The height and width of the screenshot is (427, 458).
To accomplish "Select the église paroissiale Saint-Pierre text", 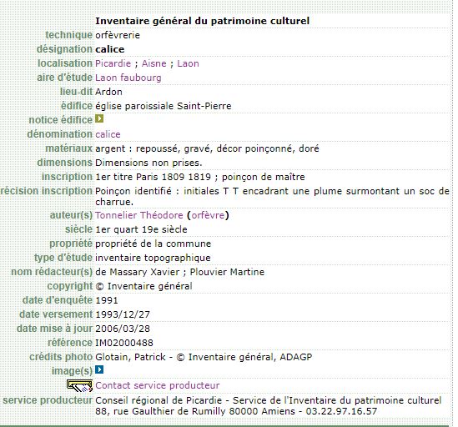I will (164, 106).
